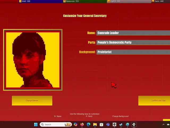Click the Favor: 600 icon
Viewport: 170px width, 128px height.
153,1
